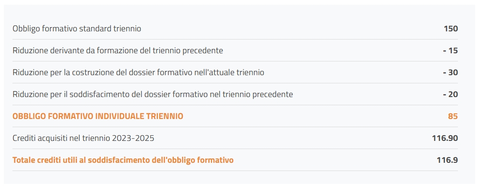Click the orange "Totale crediti utili" label
This screenshot has width=479, height=189.
[x=123, y=160]
